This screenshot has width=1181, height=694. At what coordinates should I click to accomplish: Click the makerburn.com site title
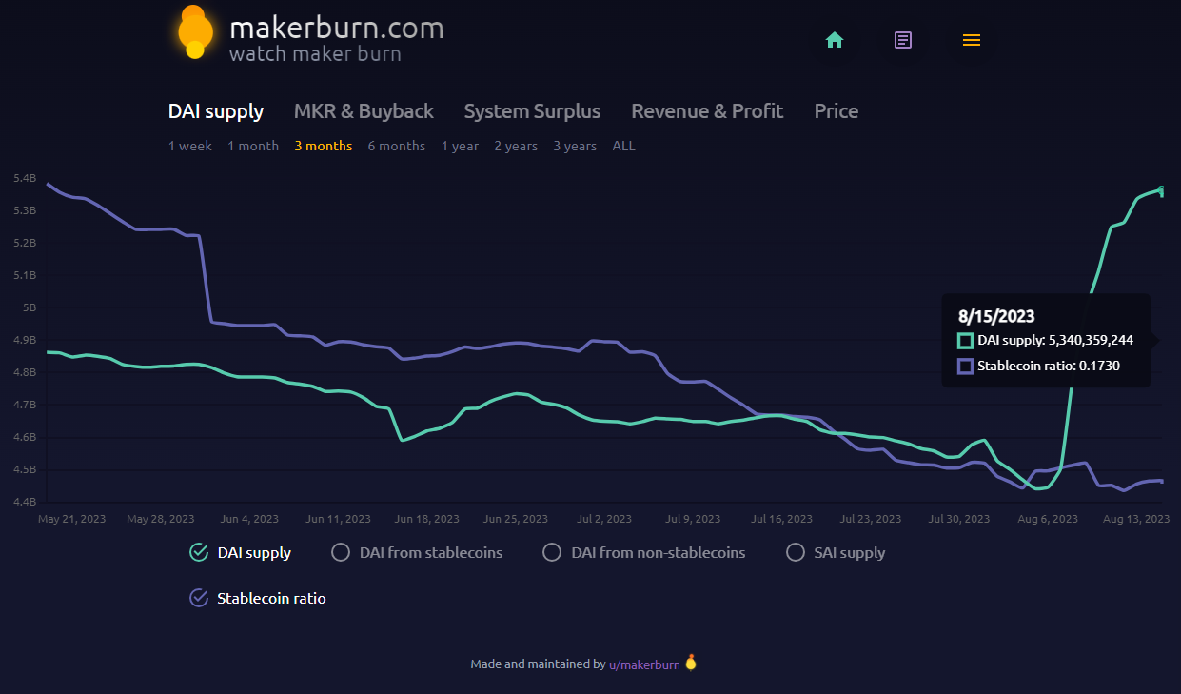[x=337, y=27]
